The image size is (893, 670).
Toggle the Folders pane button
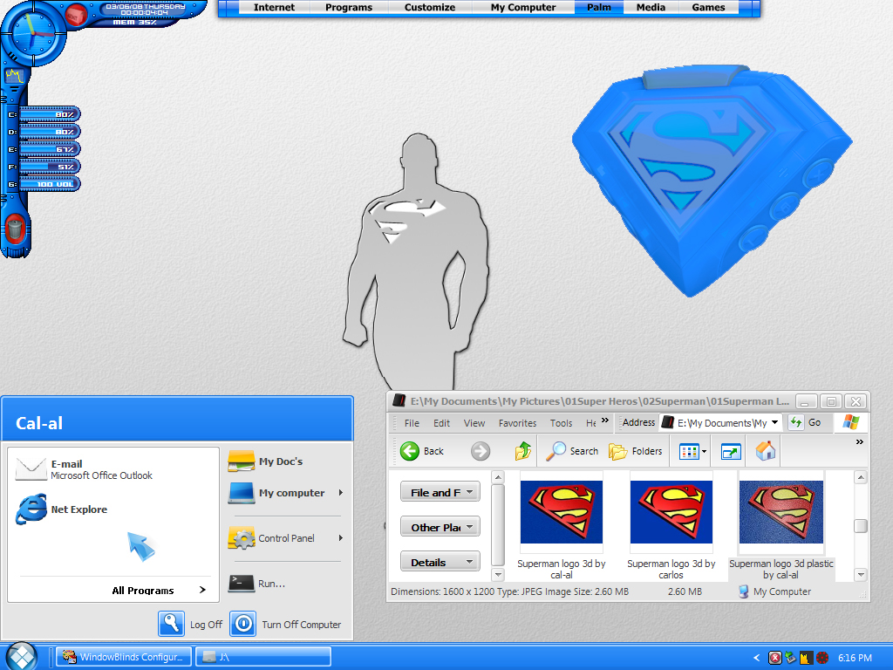pos(636,451)
